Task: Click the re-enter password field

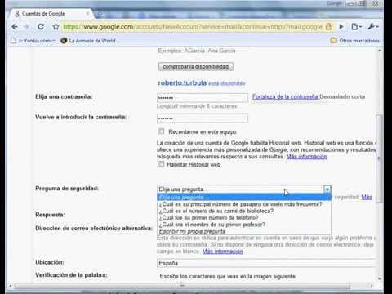Action: tap(203, 118)
